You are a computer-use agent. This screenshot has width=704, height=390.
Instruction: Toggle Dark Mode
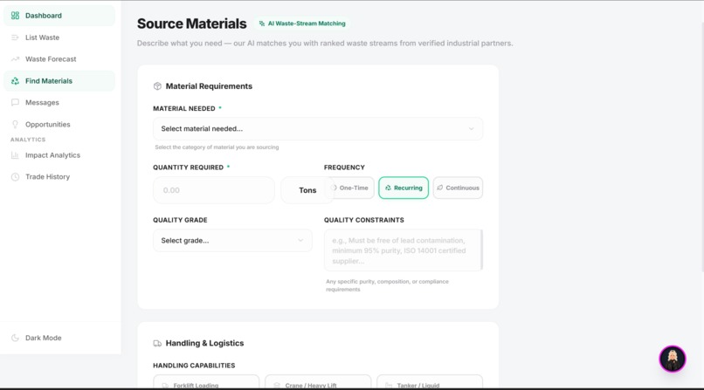click(x=59, y=338)
